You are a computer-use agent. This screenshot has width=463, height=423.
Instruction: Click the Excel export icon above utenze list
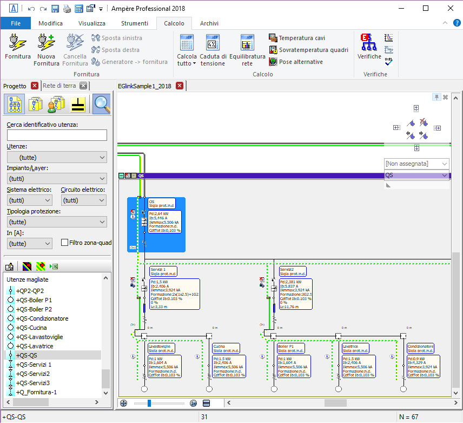pos(54,266)
